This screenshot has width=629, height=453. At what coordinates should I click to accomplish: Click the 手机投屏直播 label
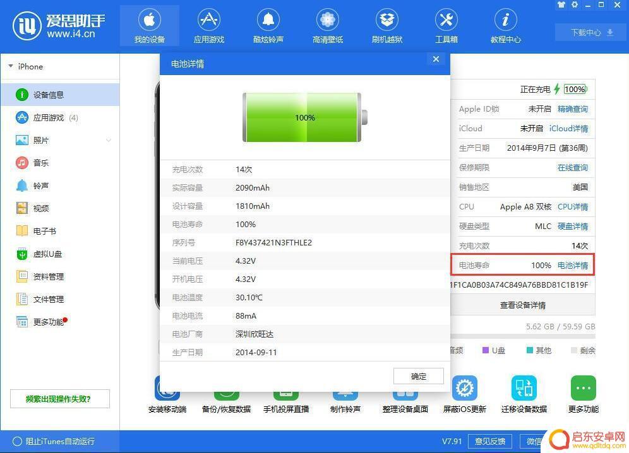286,409
